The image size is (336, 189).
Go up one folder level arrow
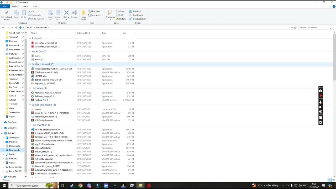[16, 28]
